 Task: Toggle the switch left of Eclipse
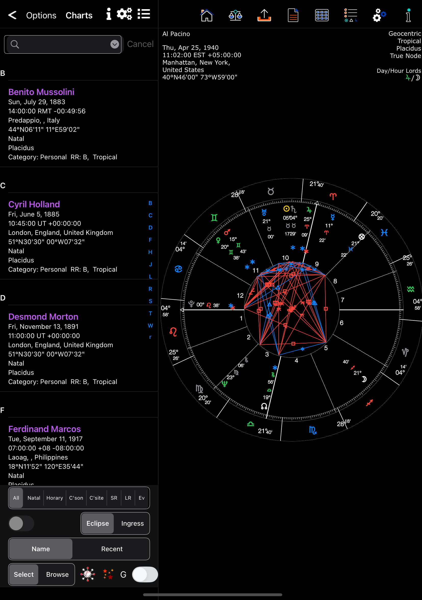[x=21, y=523]
